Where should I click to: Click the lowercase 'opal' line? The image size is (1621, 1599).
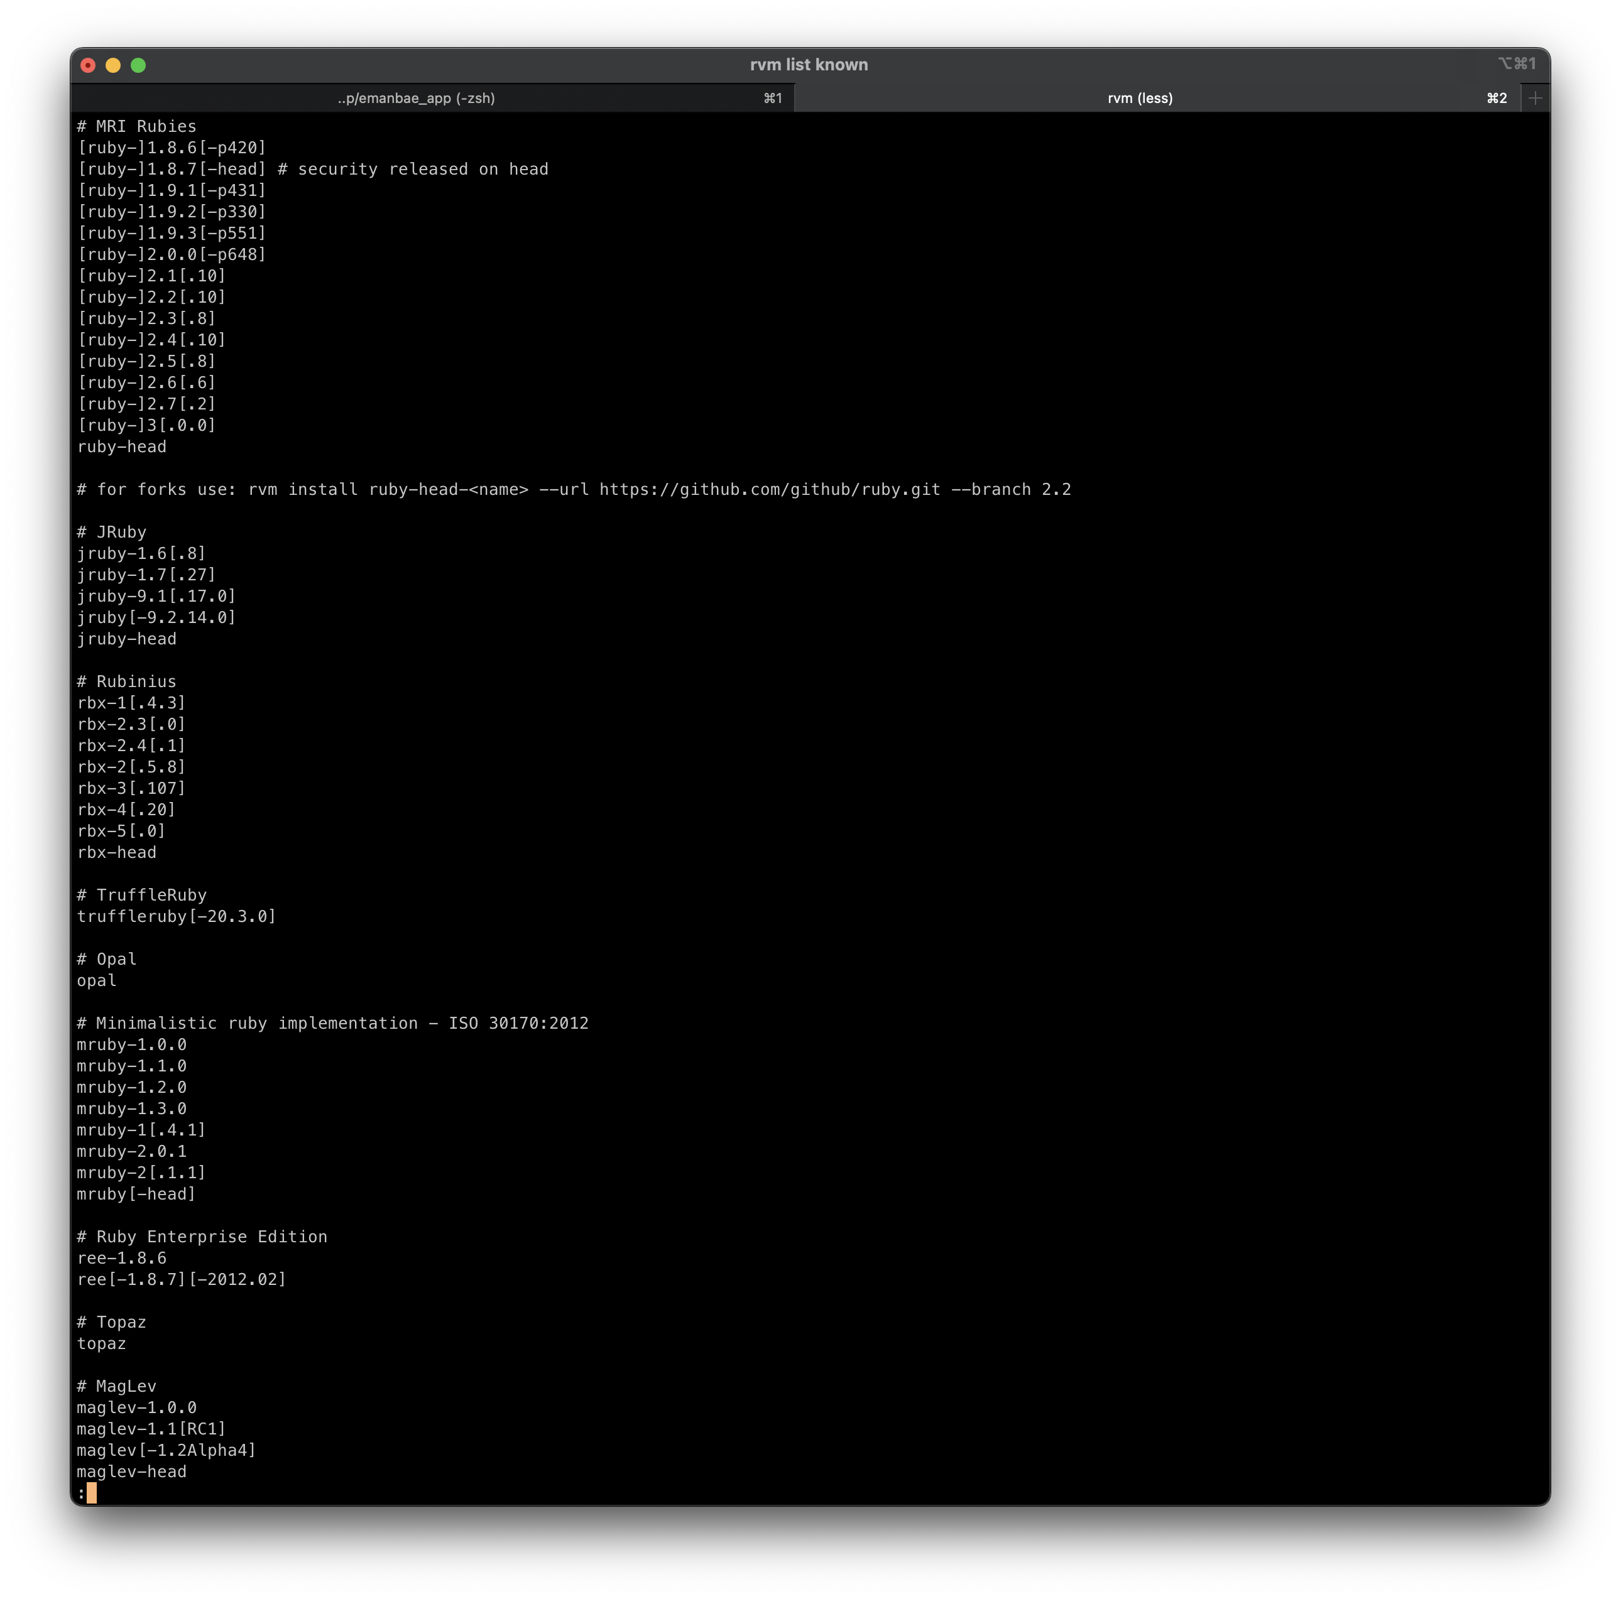click(97, 982)
